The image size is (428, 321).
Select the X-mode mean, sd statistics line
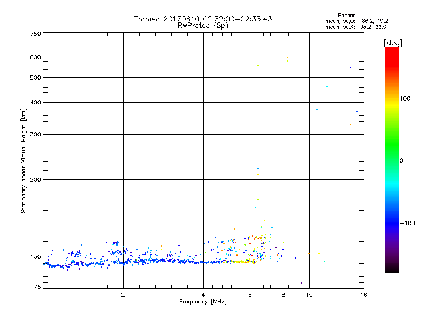[352, 27]
